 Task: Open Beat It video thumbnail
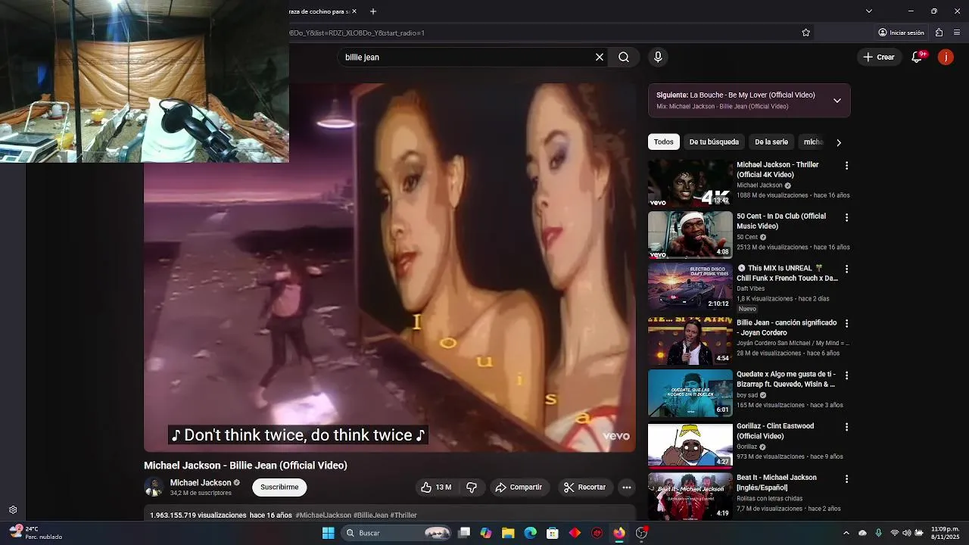[690, 496]
